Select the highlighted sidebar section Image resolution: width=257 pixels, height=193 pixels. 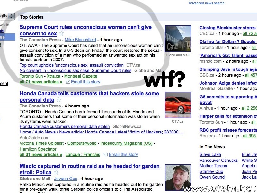click(x=7, y=37)
